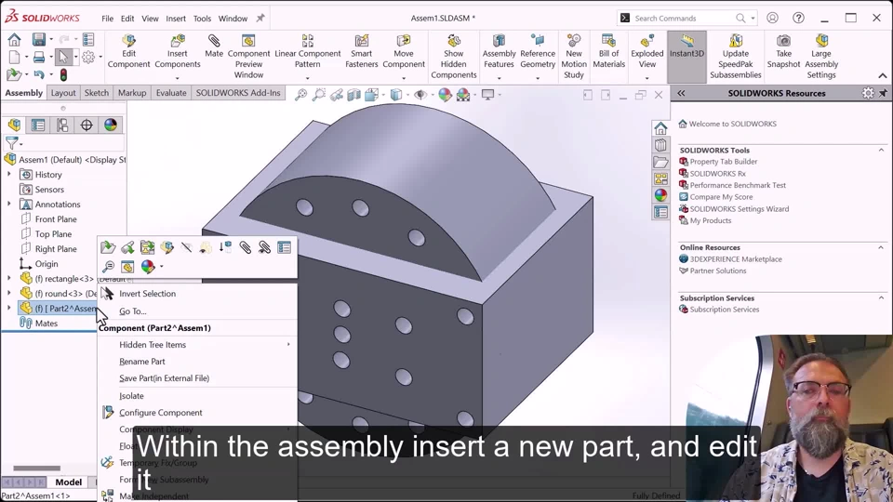Viewport: 893px width, 502px height.
Task: Select the Smart Fasteners tool
Action: (x=361, y=52)
